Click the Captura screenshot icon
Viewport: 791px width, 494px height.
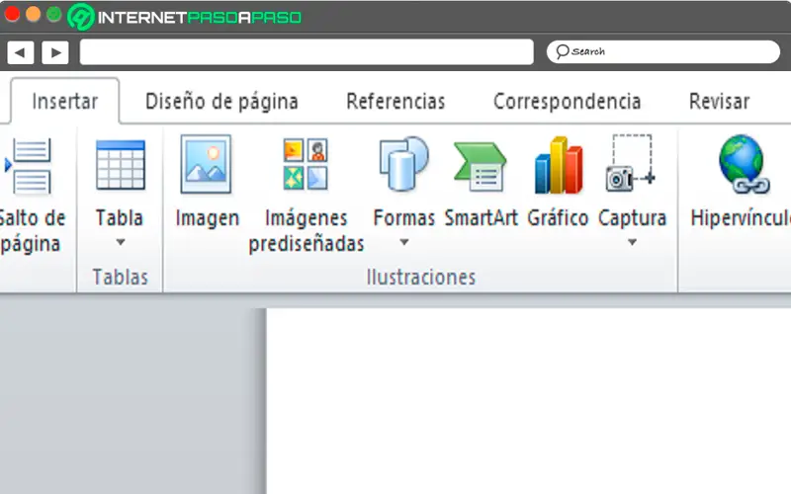pos(631,163)
